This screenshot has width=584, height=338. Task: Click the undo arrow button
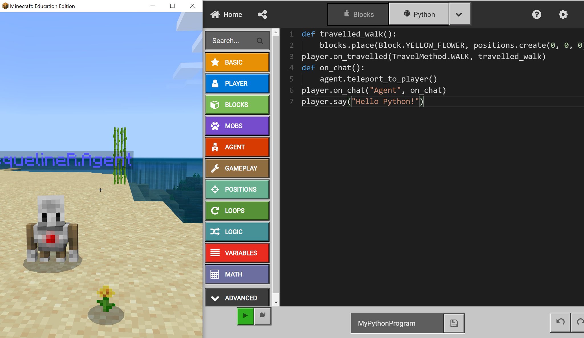[x=560, y=322]
